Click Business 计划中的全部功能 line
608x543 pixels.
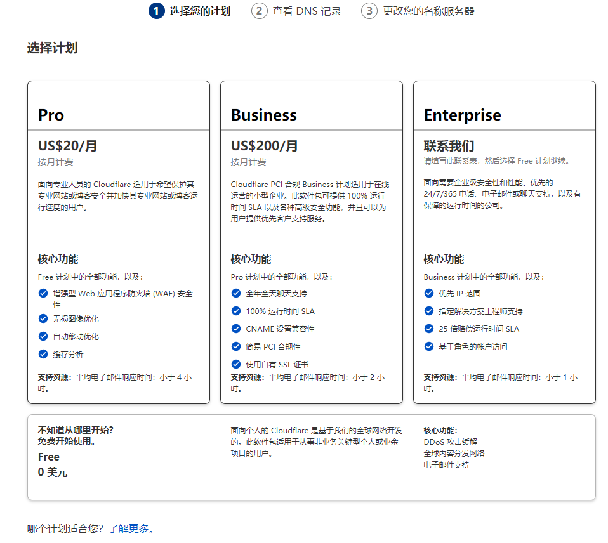[484, 277]
